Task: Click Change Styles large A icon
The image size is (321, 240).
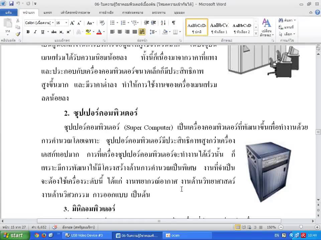Action: pyautogui.click(x=266, y=23)
